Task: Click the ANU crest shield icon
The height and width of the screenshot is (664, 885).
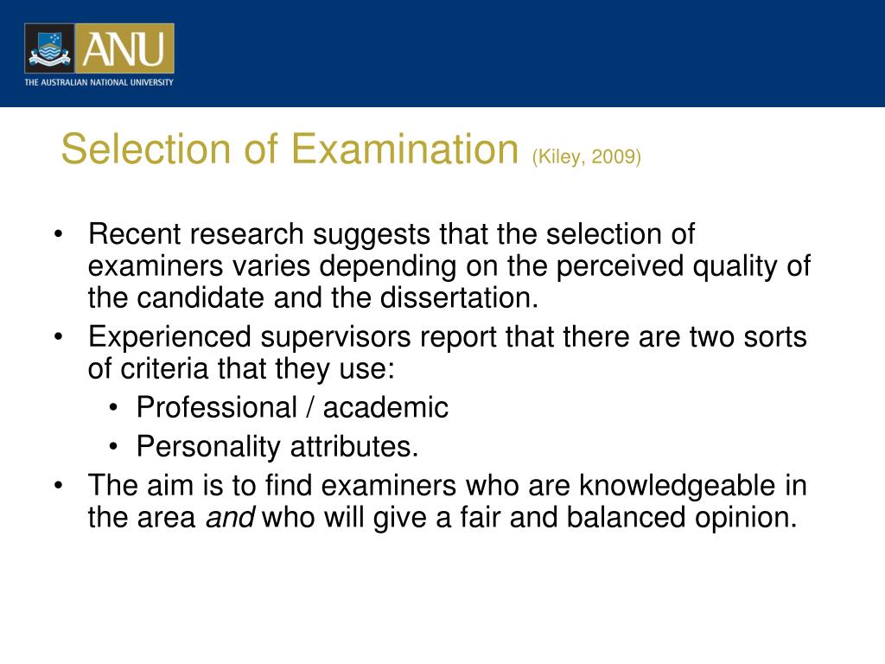Action: [49, 48]
